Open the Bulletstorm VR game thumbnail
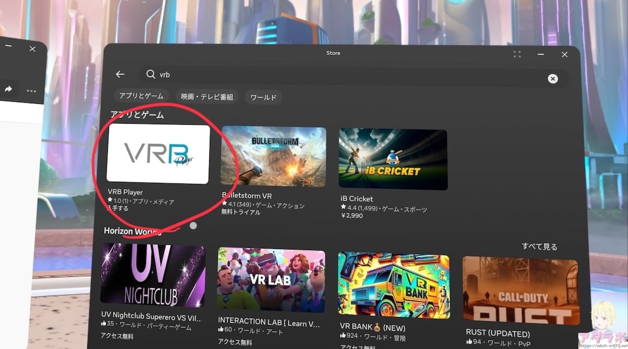The width and height of the screenshot is (628, 349). (273, 156)
